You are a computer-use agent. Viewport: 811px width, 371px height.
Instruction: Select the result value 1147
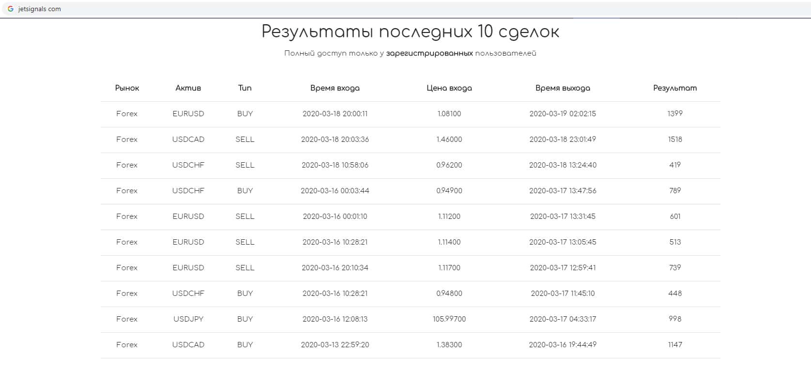point(674,345)
